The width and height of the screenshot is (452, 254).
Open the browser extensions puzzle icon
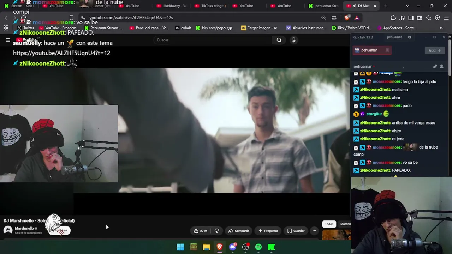pyautogui.click(x=393, y=18)
